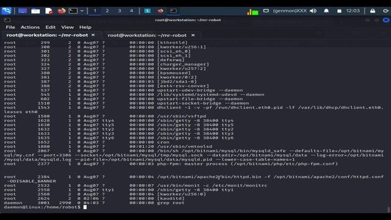Switch to workspace 1

coord(95,11)
